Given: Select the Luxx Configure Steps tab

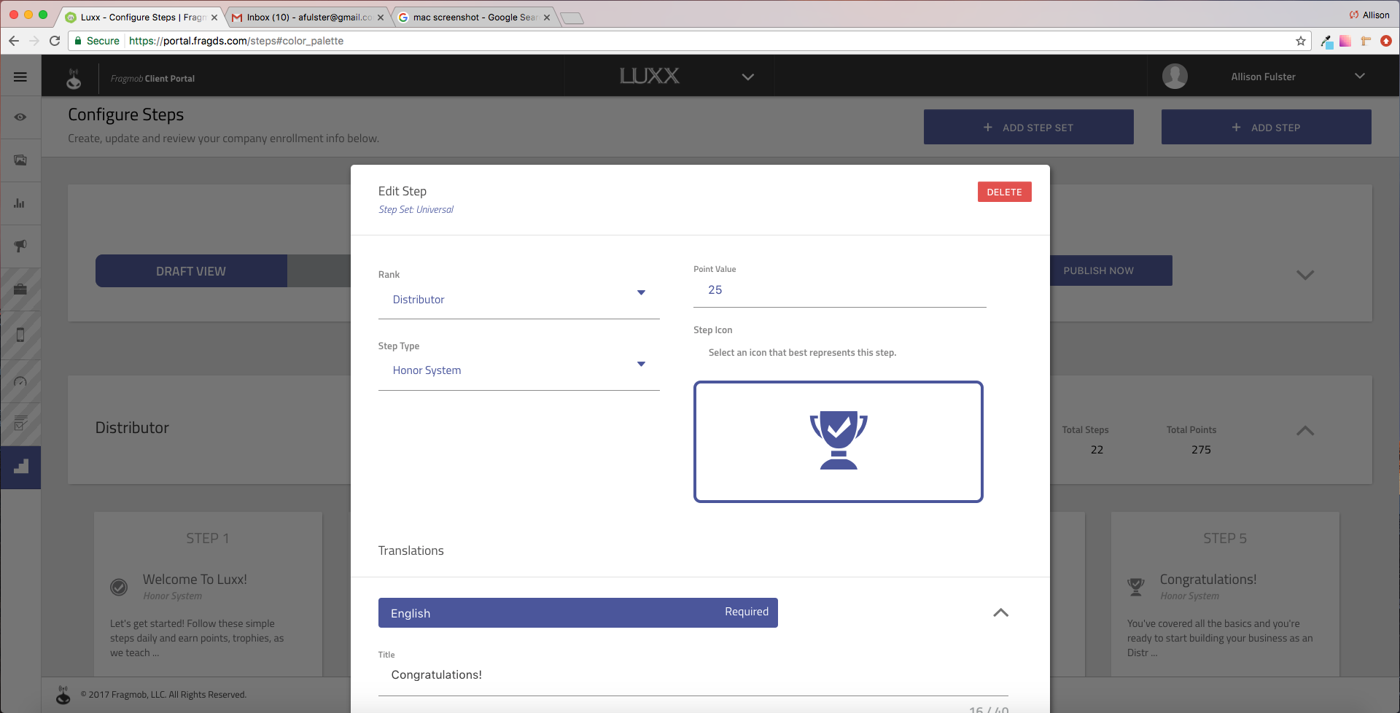Looking at the screenshot, I should pos(142,17).
